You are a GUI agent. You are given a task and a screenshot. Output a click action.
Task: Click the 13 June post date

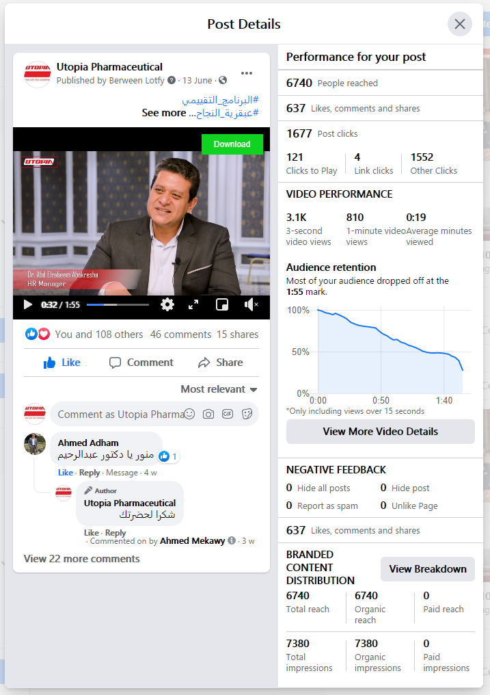[197, 80]
